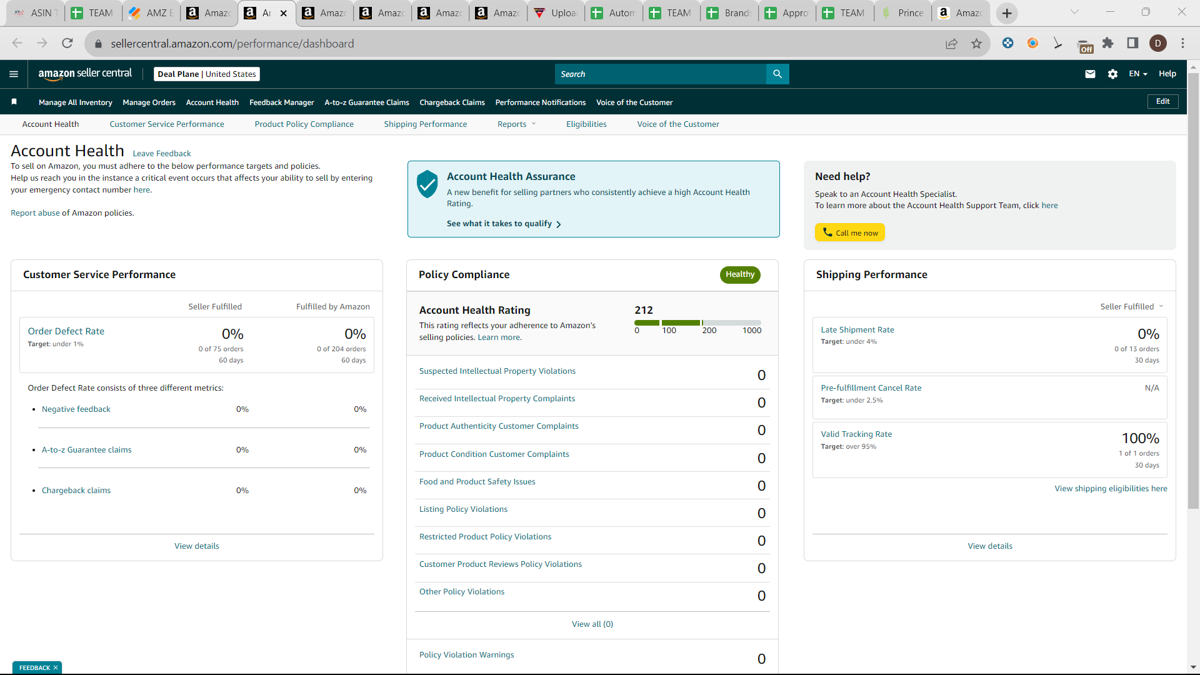Open the Late Shipment Rate link

click(857, 330)
